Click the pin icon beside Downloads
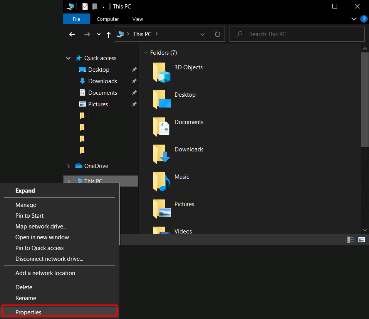The height and width of the screenshot is (319, 369). pos(134,81)
